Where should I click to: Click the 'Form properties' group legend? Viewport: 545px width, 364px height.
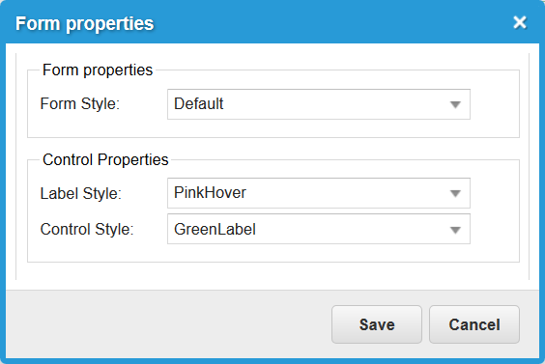pyautogui.click(x=98, y=70)
